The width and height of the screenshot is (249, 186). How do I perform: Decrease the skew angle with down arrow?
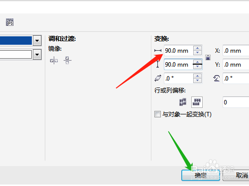pos(197,81)
